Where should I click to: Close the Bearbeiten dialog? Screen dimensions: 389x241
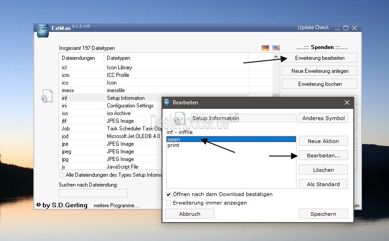[x=347, y=103]
